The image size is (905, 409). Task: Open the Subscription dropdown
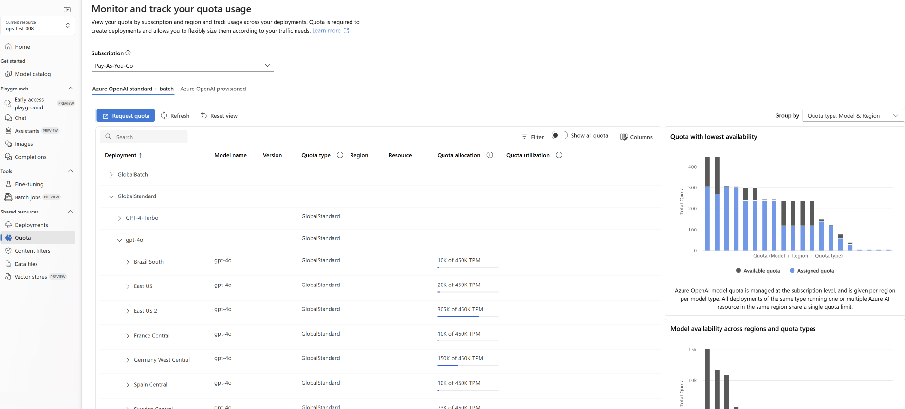183,66
